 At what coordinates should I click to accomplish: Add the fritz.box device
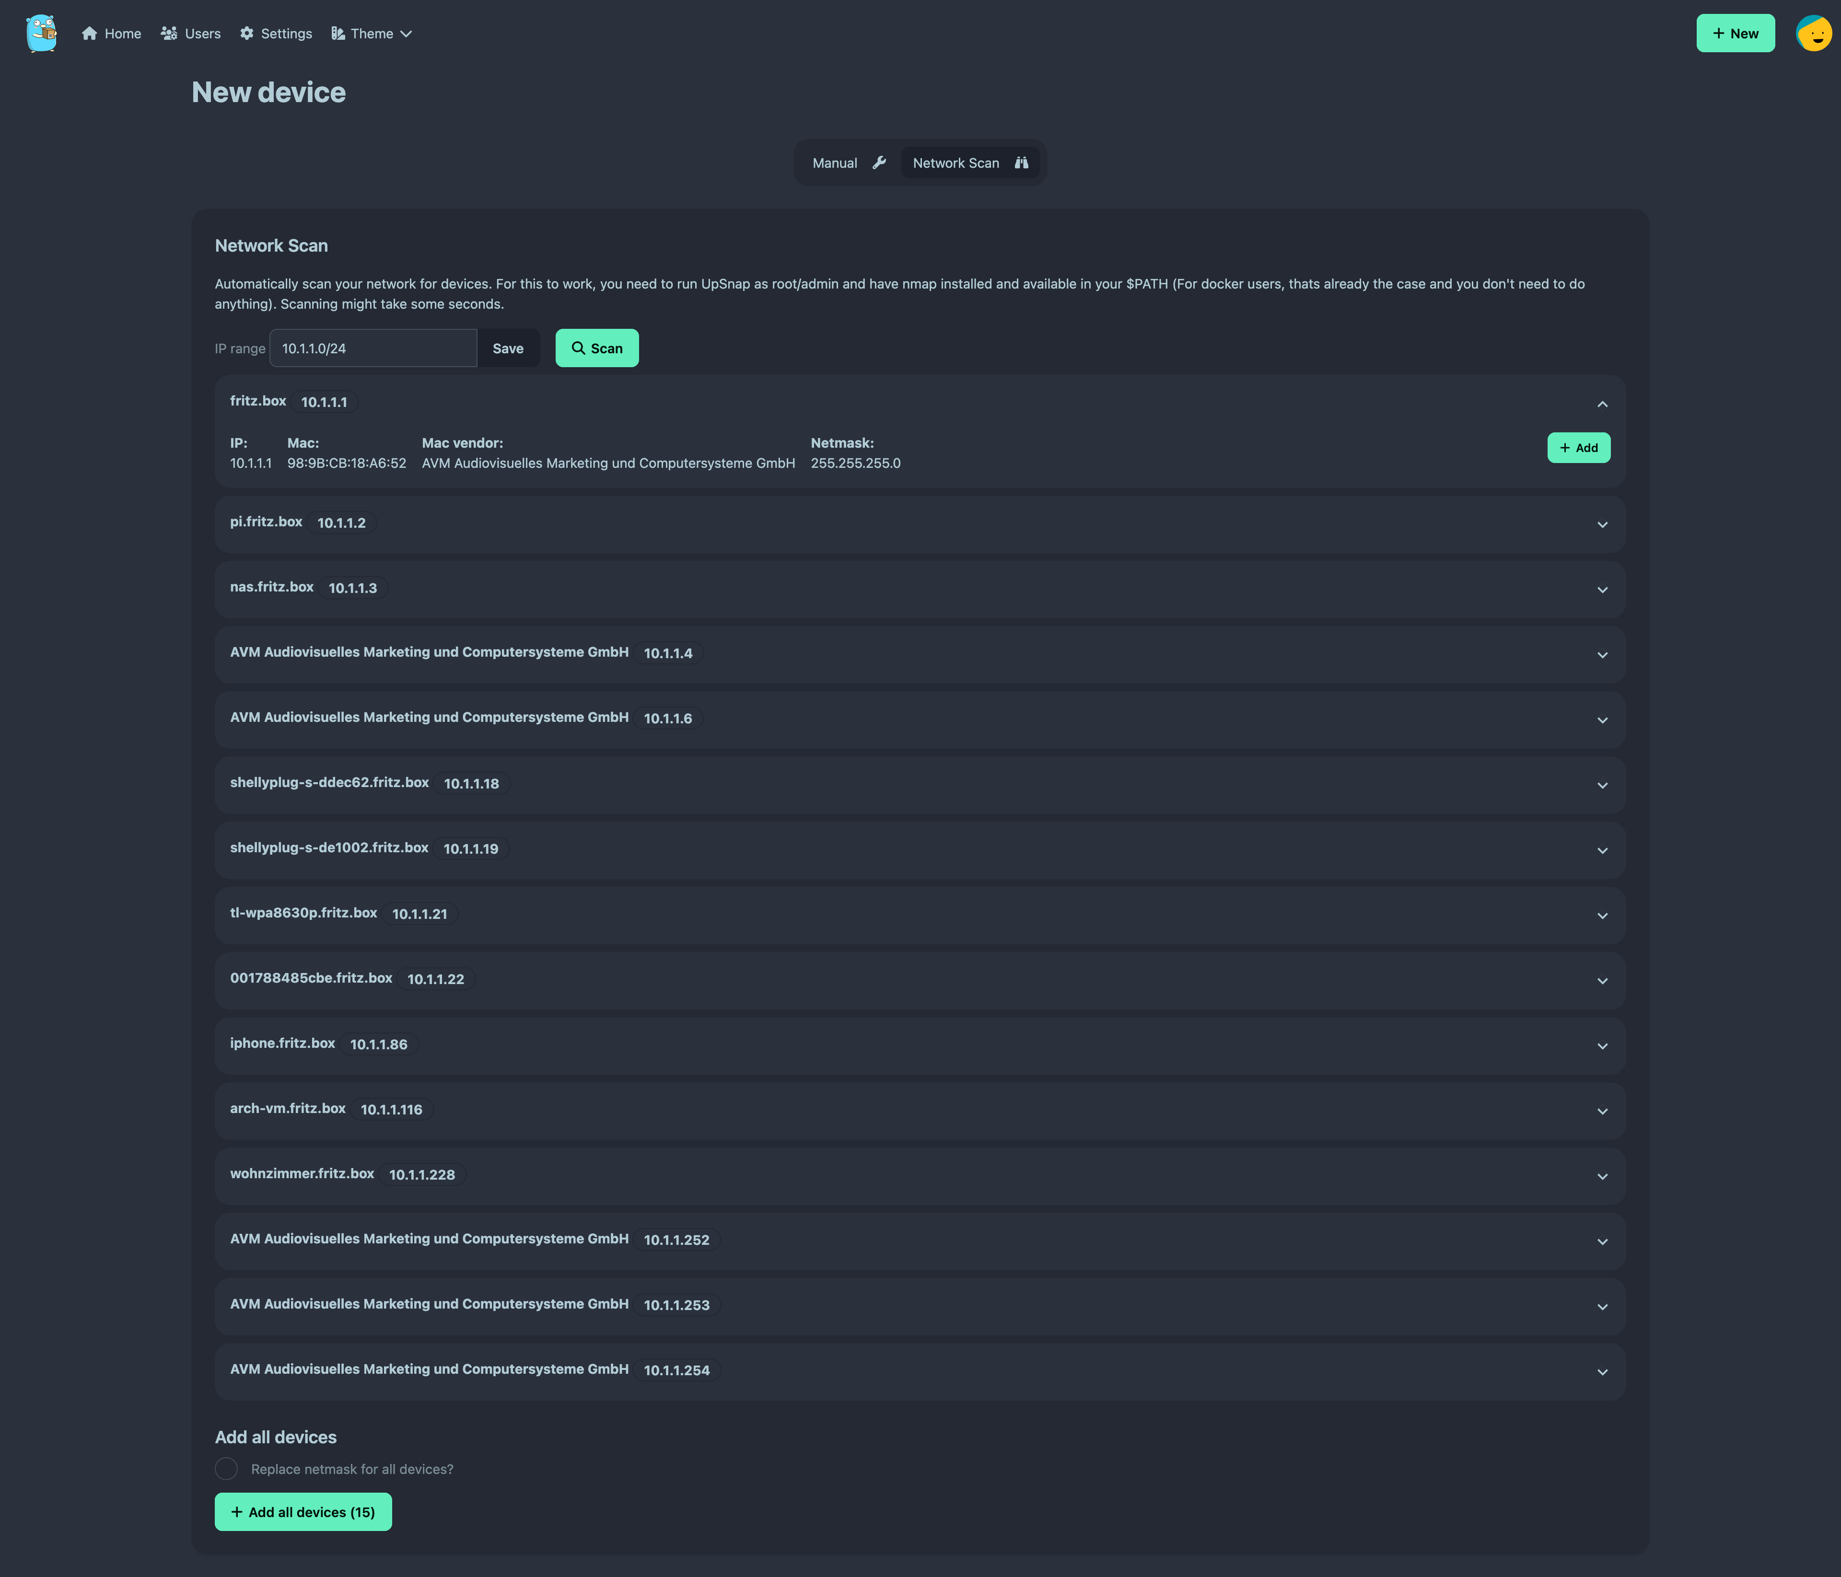[x=1578, y=448]
